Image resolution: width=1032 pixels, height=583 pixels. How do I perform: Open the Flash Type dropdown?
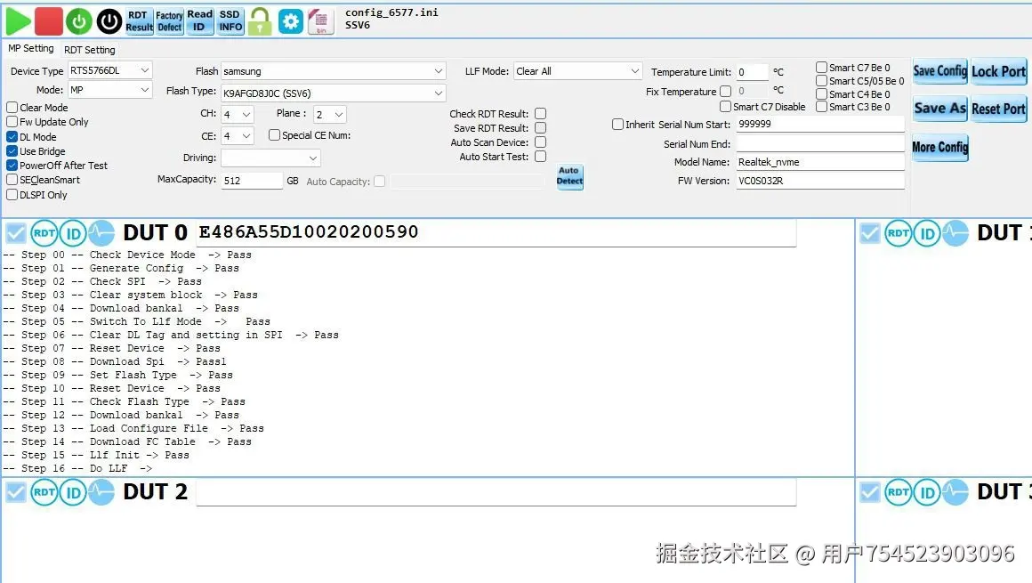(x=333, y=93)
